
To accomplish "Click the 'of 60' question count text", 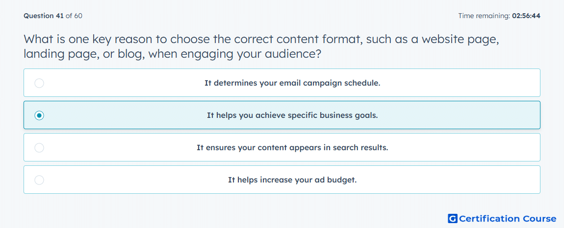I will [x=74, y=16].
